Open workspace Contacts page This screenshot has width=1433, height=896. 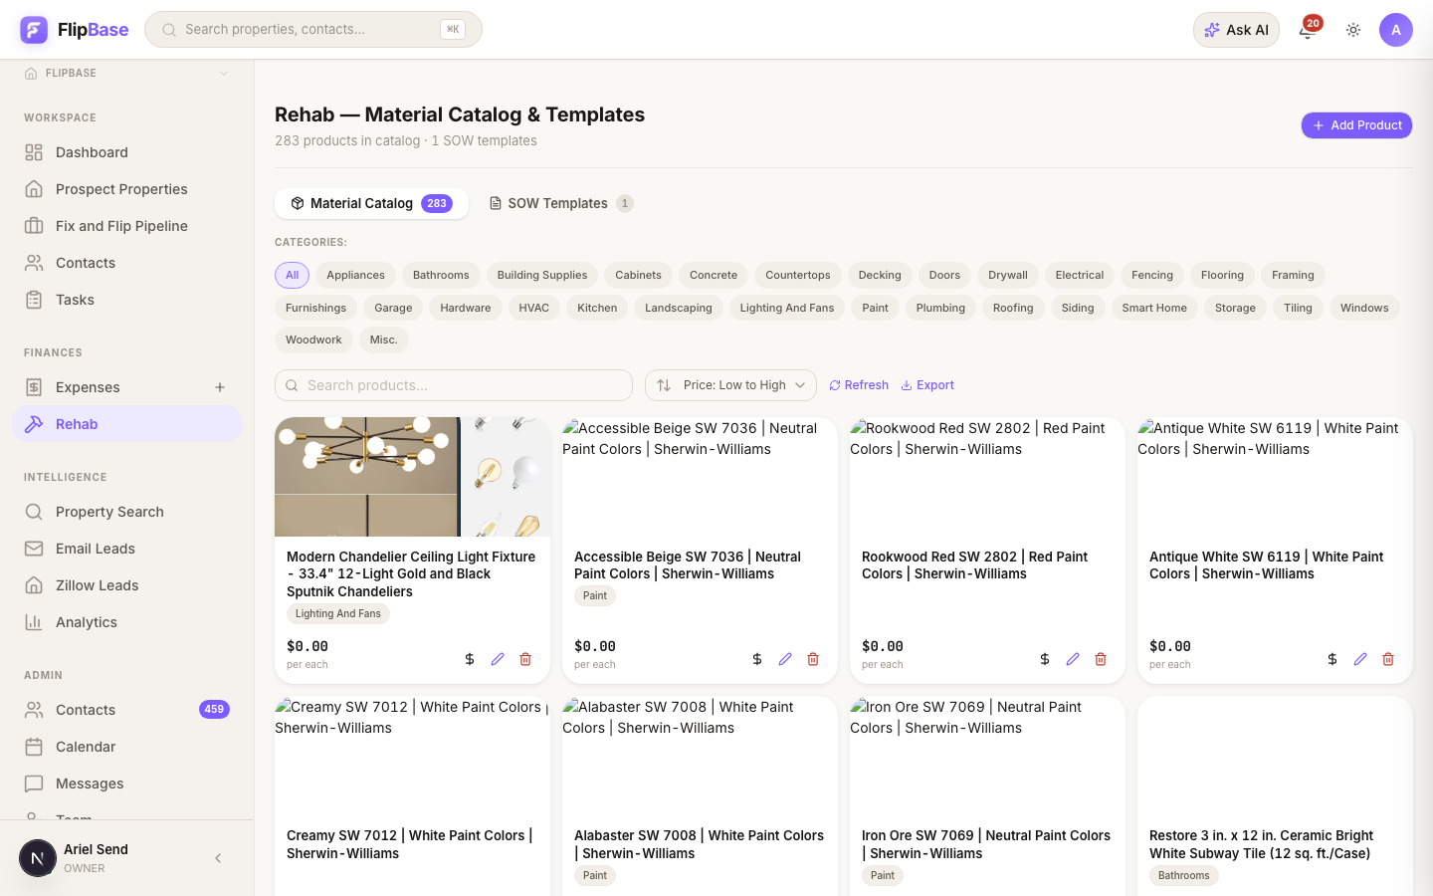coord(127,263)
